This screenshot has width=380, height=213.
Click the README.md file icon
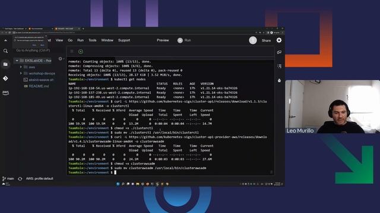(26, 86)
